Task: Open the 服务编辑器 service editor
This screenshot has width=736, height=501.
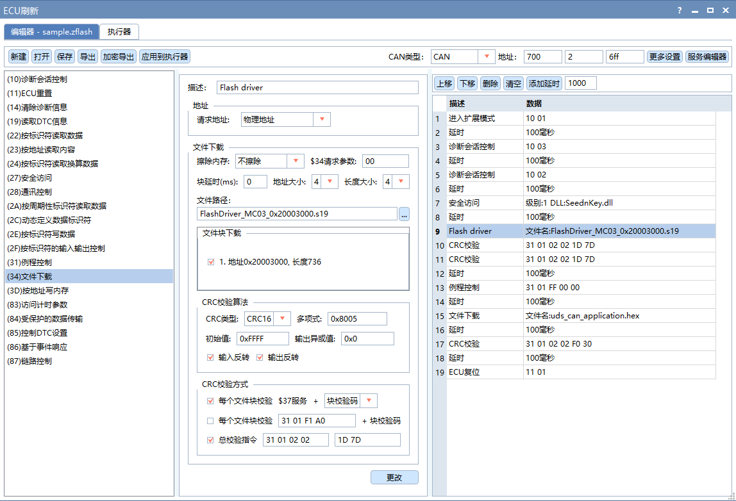Action: [x=708, y=56]
